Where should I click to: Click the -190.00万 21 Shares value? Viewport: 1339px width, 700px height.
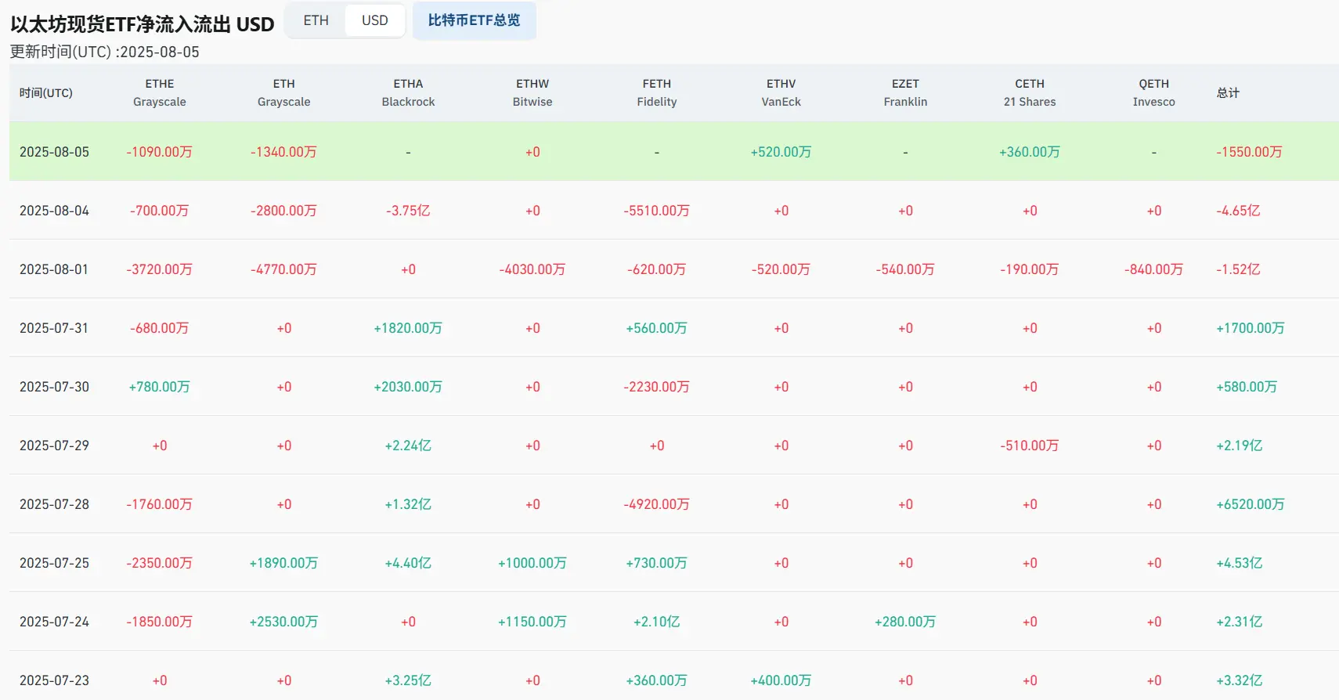point(1030,269)
